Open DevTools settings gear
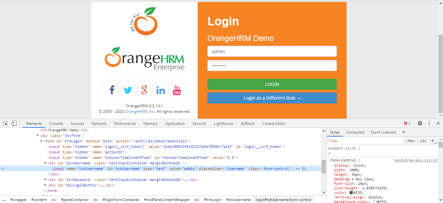The height and width of the screenshot is (203, 443). pyautogui.click(x=420, y=123)
